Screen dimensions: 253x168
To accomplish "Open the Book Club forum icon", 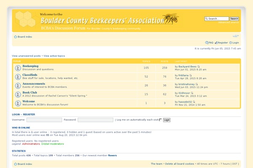I will pos(18,94).
